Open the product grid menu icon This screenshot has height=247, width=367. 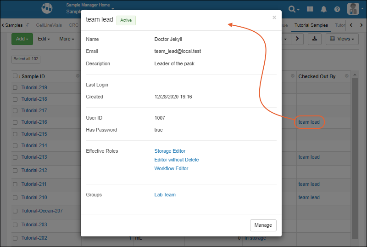click(310, 9)
